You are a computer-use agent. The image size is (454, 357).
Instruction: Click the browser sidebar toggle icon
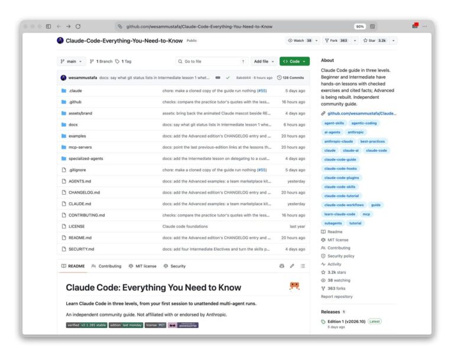pos(48,27)
